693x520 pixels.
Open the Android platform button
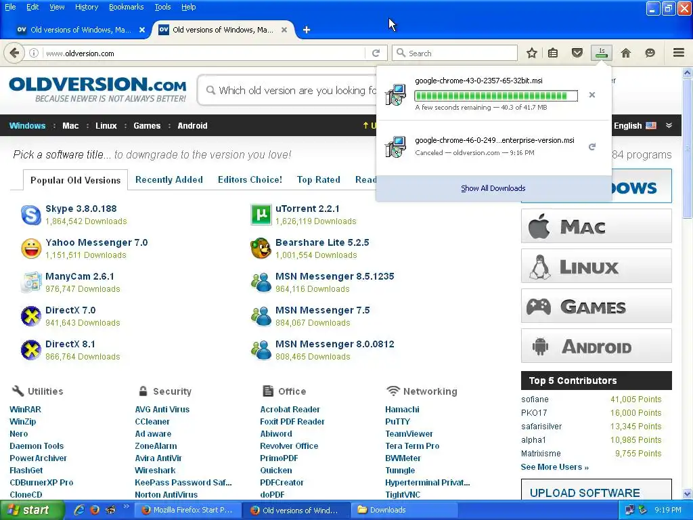tap(596, 346)
